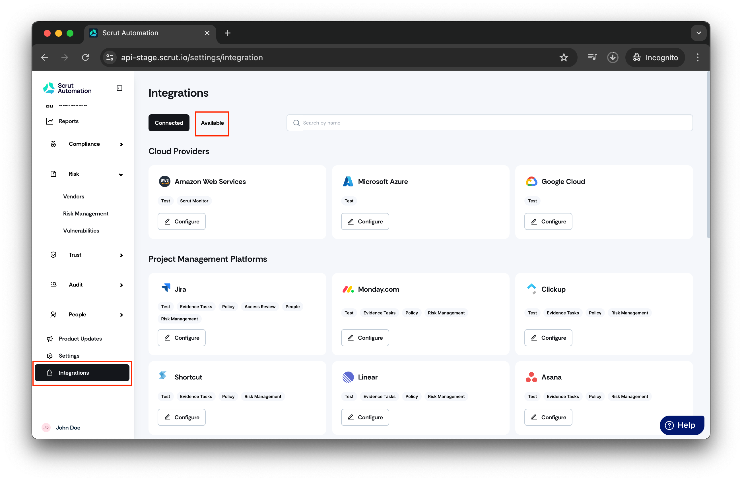The image size is (742, 481).
Task: Click the Google Cloud logo icon
Action: 531,181
